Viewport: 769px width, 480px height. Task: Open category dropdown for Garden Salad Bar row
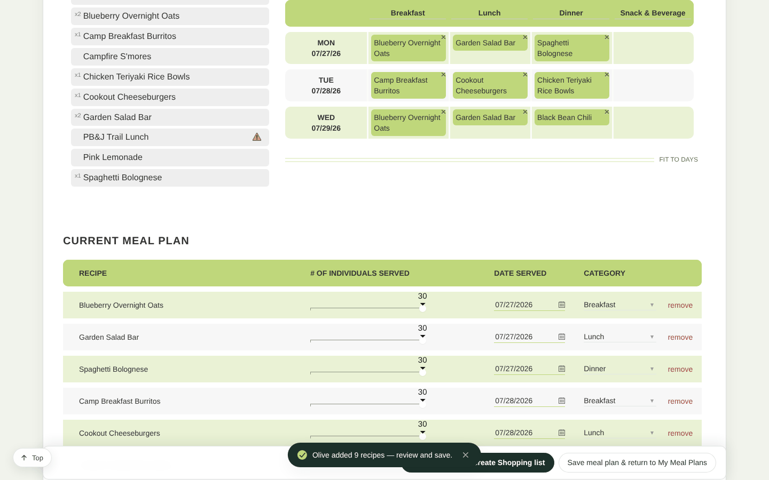click(x=619, y=337)
